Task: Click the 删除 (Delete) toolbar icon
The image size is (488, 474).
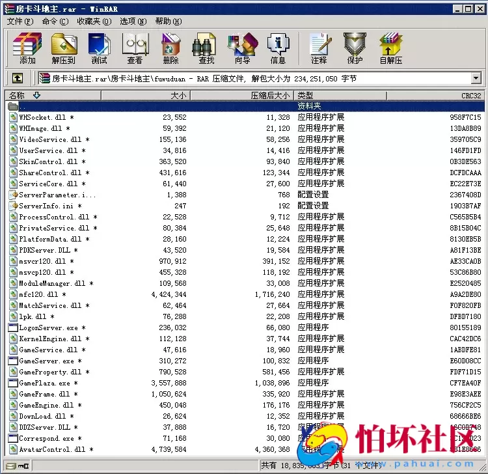Action: point(171,48)
